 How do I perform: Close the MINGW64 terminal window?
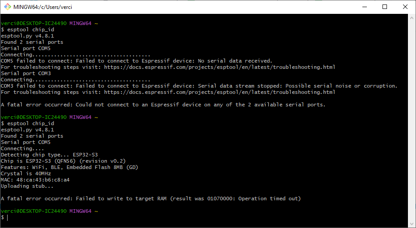coord(405,7)
